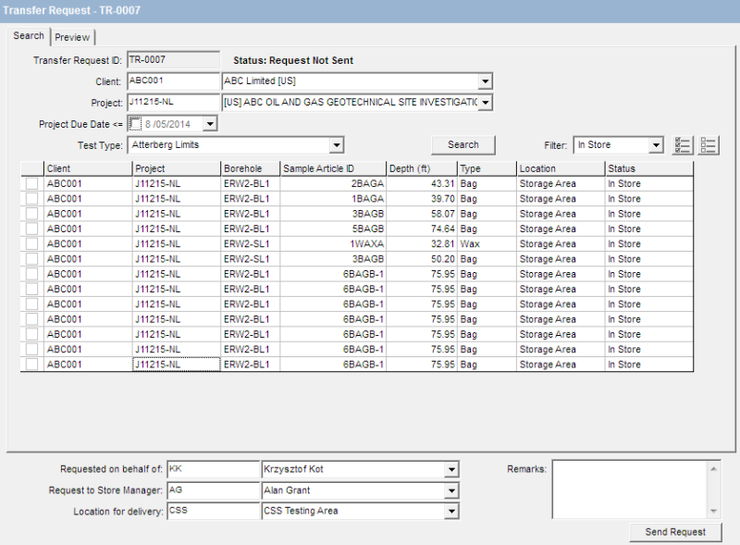Viewport: 740px width, 545px height.
Task: Click the select all samples icon
Action: click(x=683, y=144)
